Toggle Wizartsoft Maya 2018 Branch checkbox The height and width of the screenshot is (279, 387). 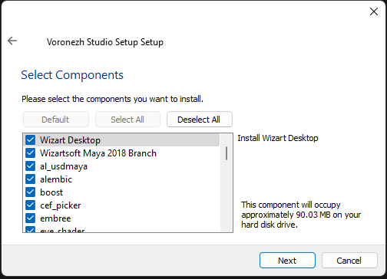click(x=31, y=153)
